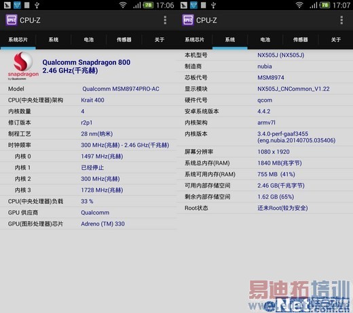Image resolution: width=353 pixels, height=313 pixels.
Task: Tap nubia manufacturer value
Action: pos(265,66)
